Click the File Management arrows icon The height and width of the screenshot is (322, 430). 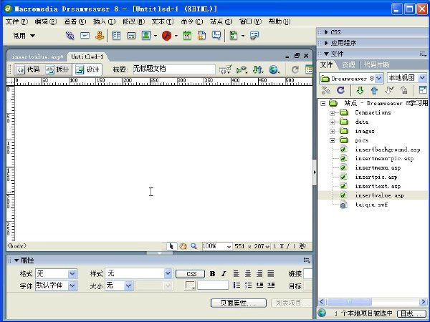tap(258, 70)
